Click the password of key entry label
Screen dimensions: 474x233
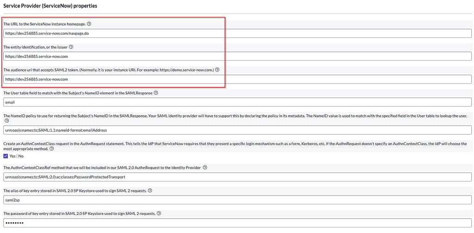(x=79, y=214)
